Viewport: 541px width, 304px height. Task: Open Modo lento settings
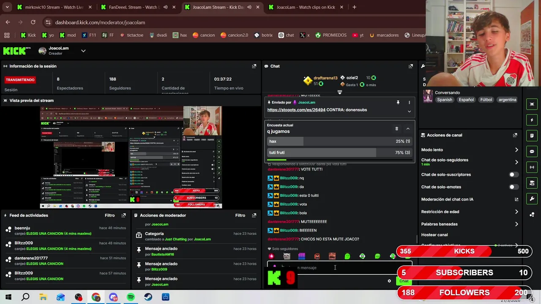[x=470, y=150]
